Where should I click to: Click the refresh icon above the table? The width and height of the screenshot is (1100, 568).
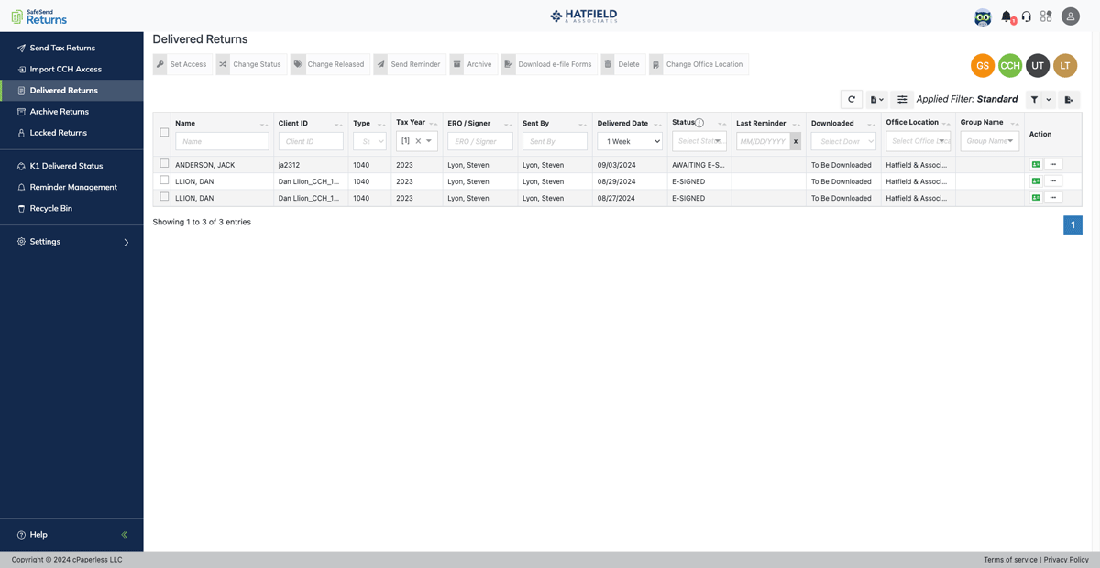(x=851, y=99)
